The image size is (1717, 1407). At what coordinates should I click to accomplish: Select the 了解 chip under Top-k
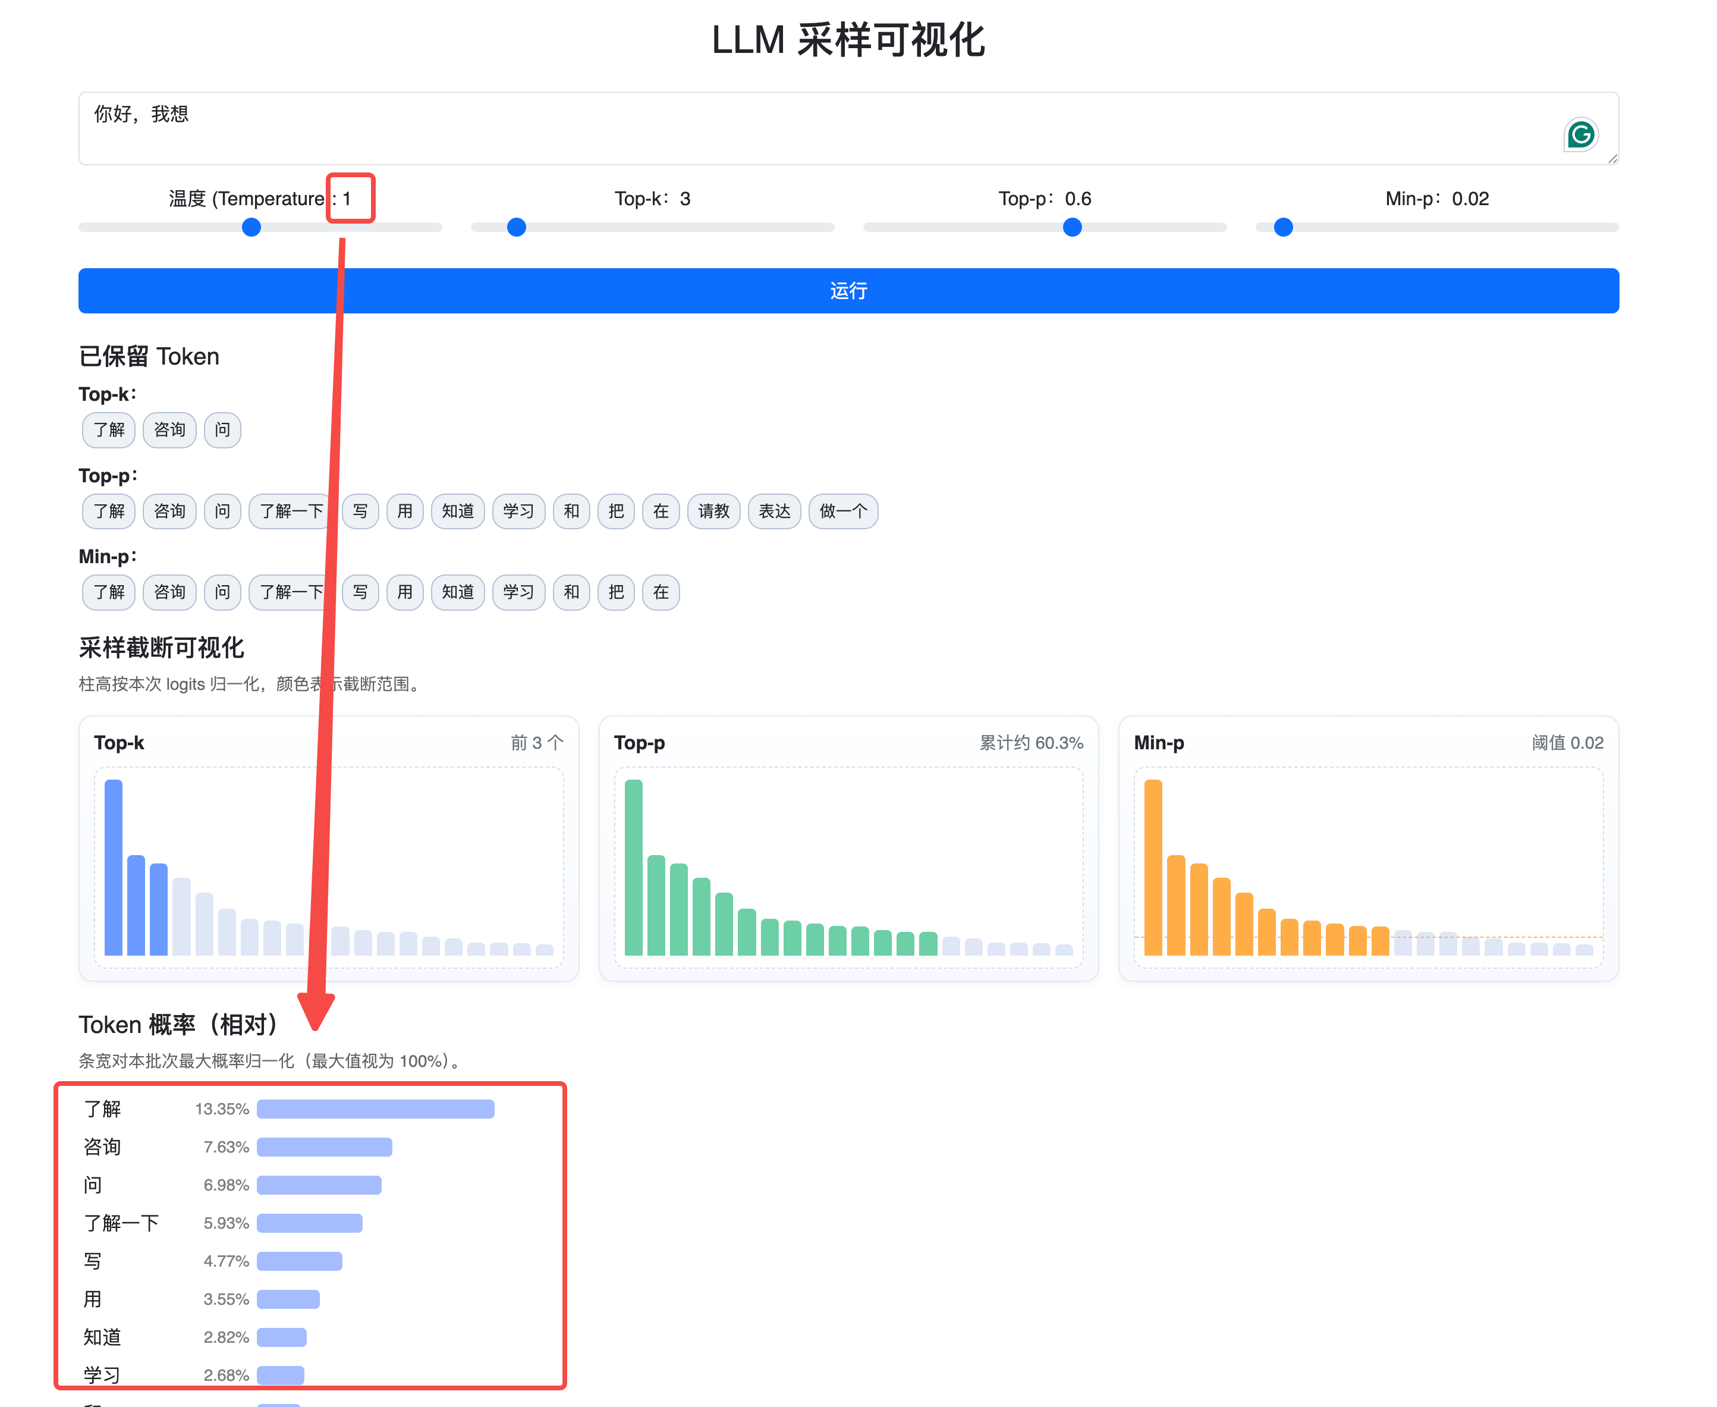click(x=109, y=429)
